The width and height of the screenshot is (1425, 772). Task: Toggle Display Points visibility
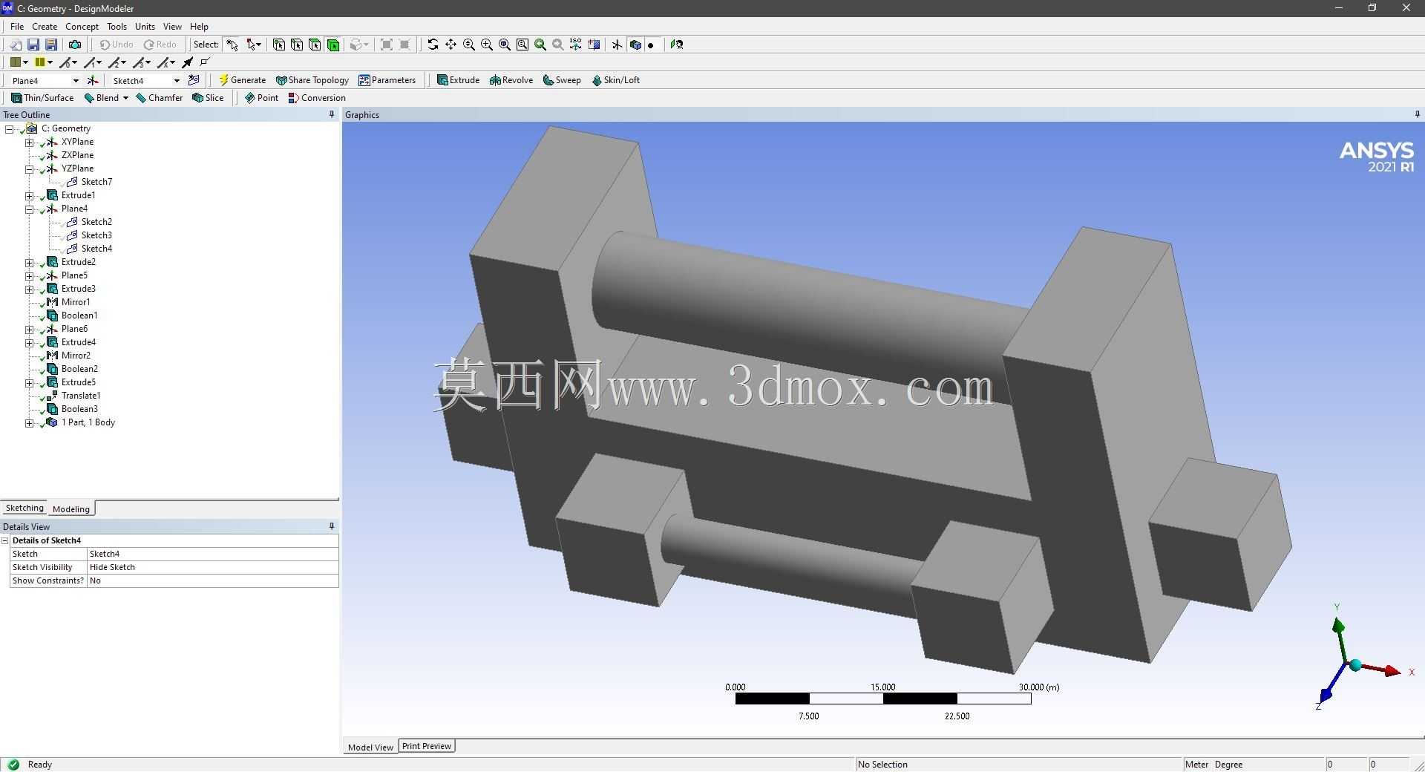[651, 45]
